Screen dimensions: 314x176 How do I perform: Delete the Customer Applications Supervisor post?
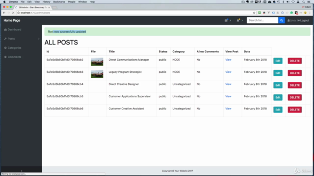coord(294,97)
